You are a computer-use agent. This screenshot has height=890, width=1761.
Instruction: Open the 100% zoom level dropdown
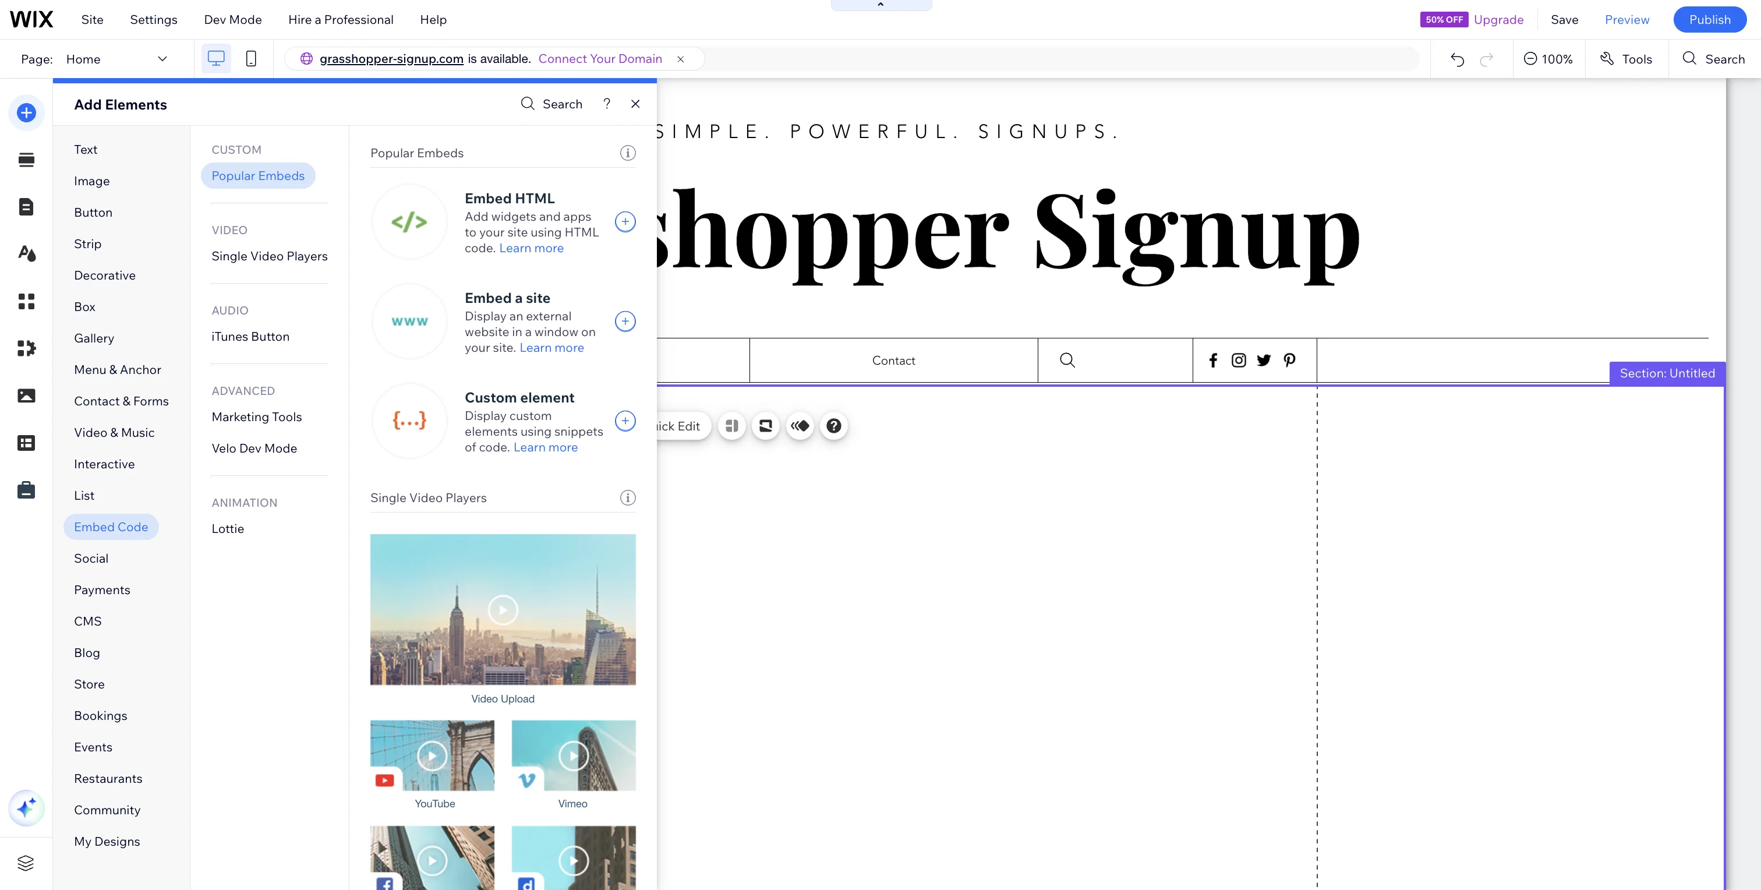(x=1549, y=59)
